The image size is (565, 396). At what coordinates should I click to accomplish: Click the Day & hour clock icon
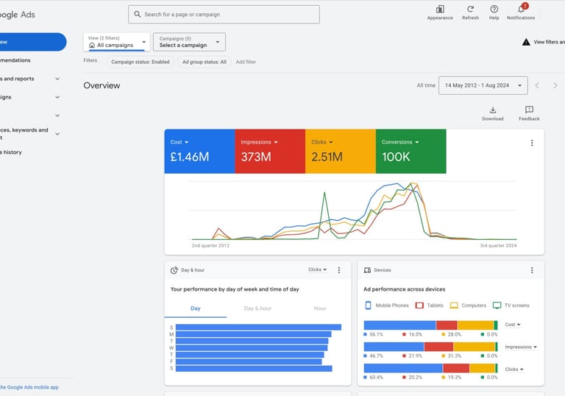point(174,270)
